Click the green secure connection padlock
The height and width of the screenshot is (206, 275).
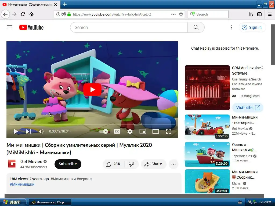coord(69,14)
